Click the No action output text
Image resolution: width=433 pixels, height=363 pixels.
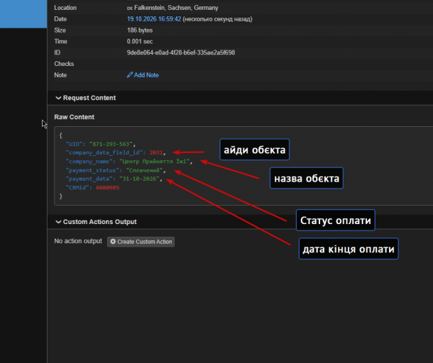[78, 241]
